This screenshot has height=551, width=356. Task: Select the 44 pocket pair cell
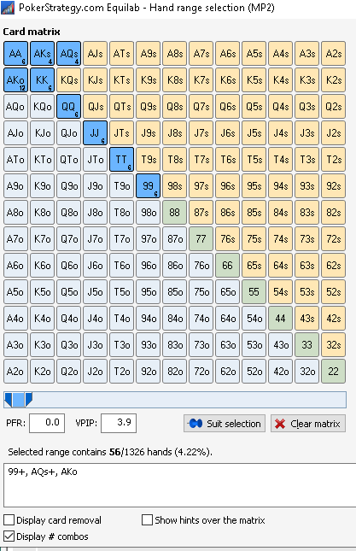[281, 319]
